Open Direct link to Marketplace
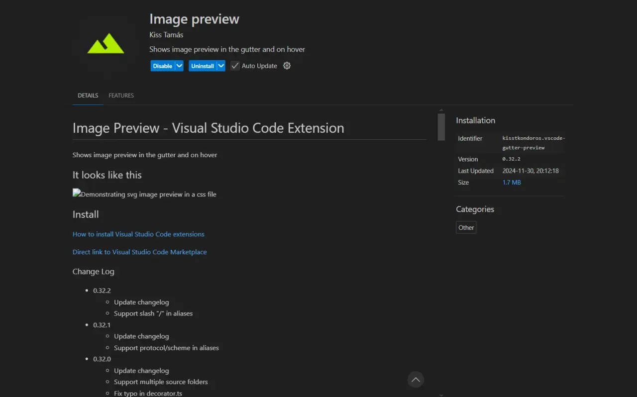 [139, 252]
